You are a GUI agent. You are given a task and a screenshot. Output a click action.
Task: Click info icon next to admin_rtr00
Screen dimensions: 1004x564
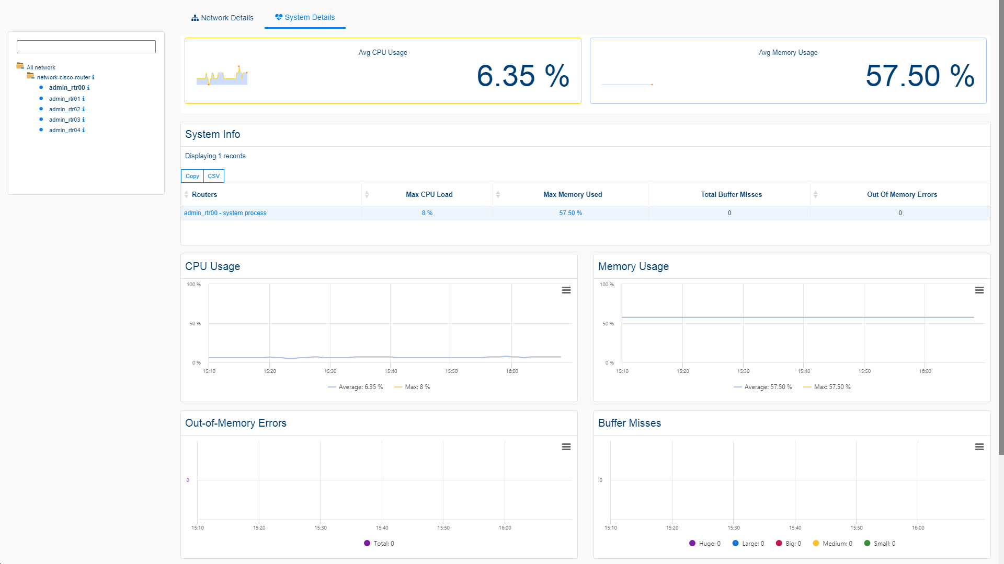pyautogui.click(x=88, y=88)
